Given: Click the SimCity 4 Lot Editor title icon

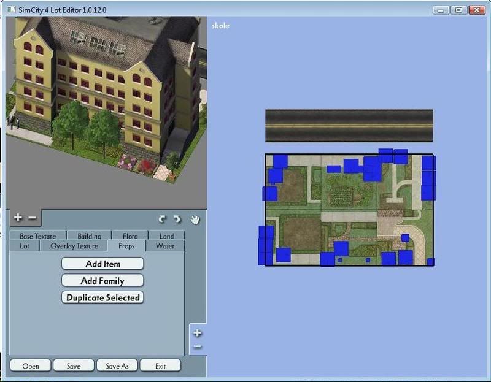Looking at the screenshot, I should click(x=10, y=10).
